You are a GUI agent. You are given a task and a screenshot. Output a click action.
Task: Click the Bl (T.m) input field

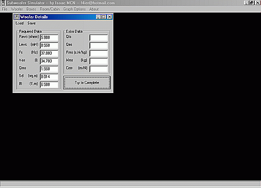(x=49, y=85)
